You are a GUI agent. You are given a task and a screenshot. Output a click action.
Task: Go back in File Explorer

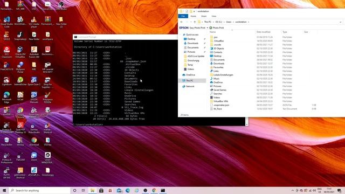[182, 22]
